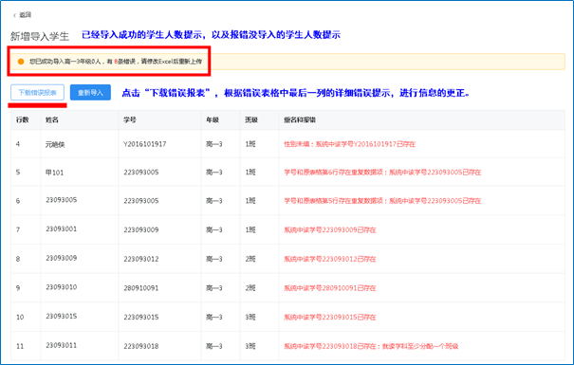Click class 3班 in the 223093015 row

point(250,317)
